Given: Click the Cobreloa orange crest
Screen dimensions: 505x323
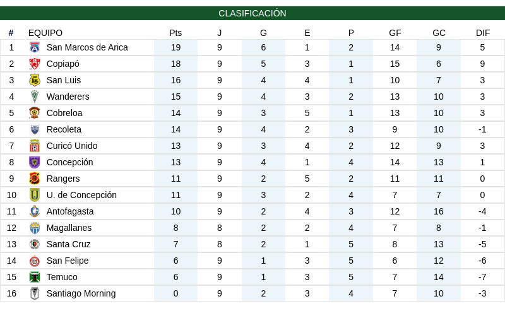Looking at the screenshot, I should pyautogui.click(x=35, y=113).
